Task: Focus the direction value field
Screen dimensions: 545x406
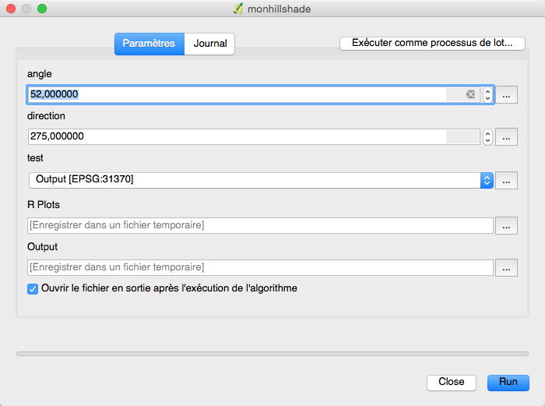Action: [234, 136]
